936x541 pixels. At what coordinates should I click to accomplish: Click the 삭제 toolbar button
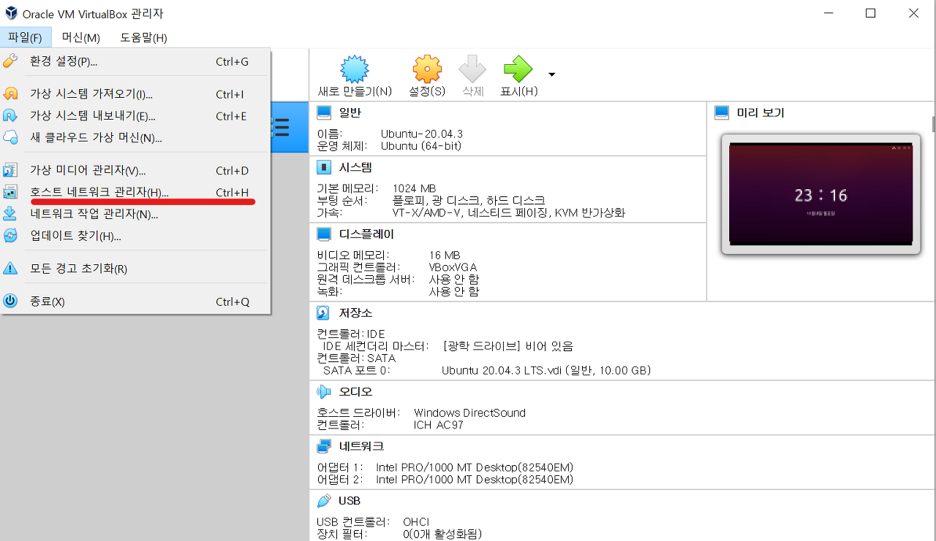pos(472,75)
